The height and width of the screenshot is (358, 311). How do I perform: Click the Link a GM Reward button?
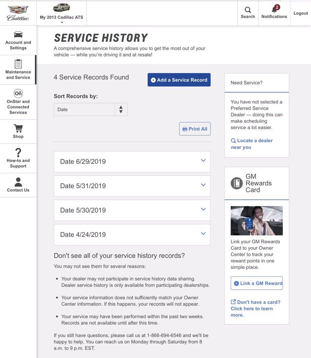coord(257,283)
